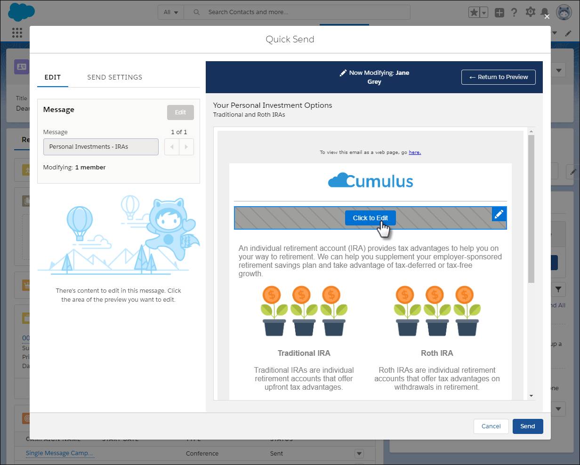Click the filter funnel icon in background page
Viewport: 580px width, 465px height.
click(x=558, y=289)
